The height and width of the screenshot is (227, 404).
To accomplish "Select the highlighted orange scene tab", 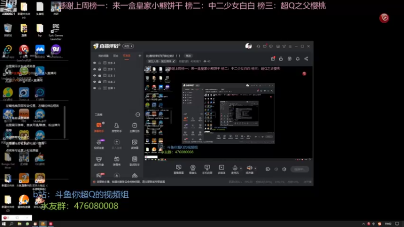I will [127, 56].
